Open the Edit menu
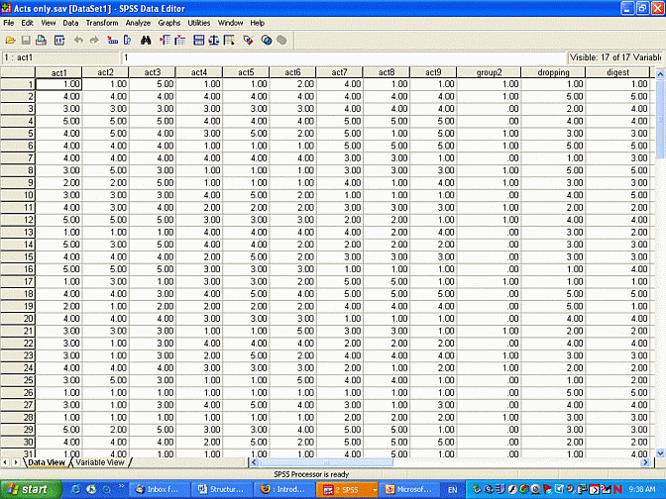666x499 pixels. coord(27,23)
